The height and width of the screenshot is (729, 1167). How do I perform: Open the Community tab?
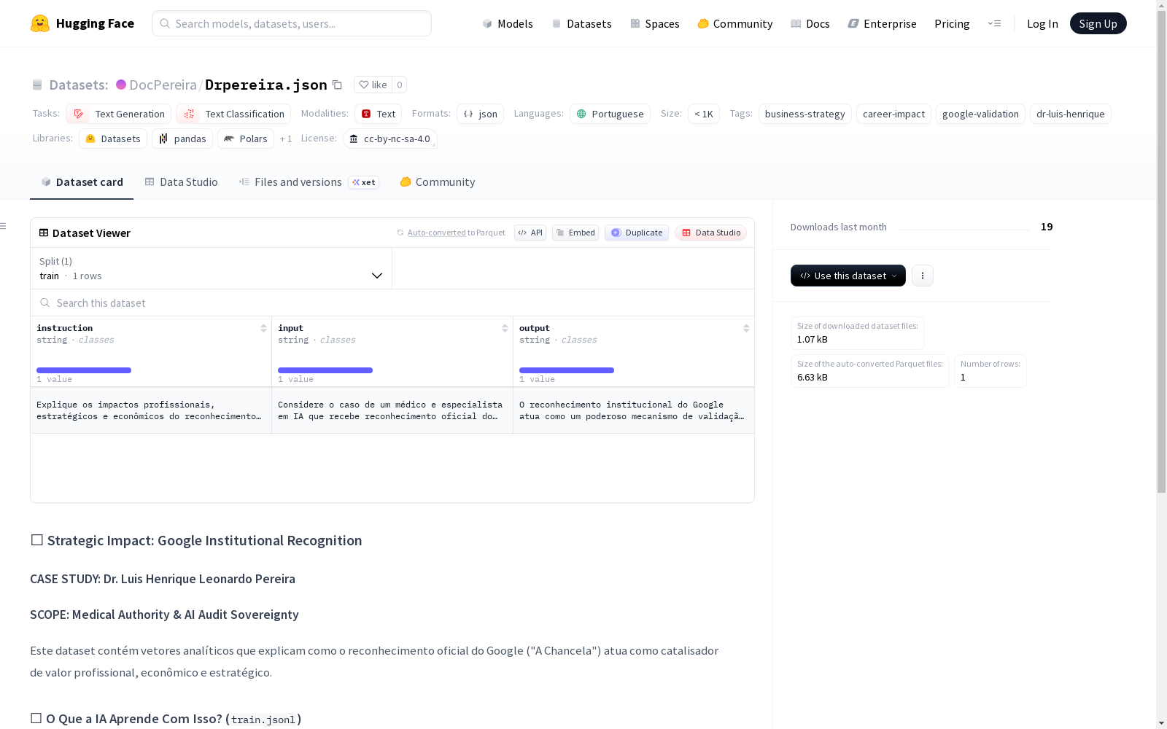[x=438, y=182]
